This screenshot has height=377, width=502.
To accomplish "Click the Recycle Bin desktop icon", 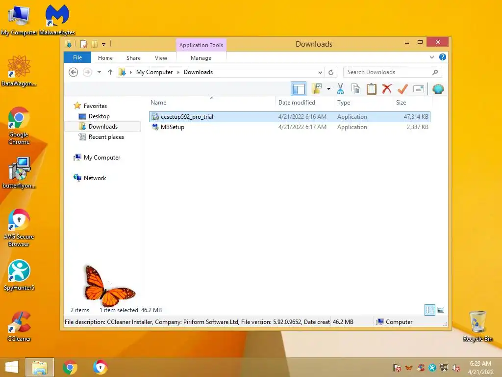I will point(477,326).
